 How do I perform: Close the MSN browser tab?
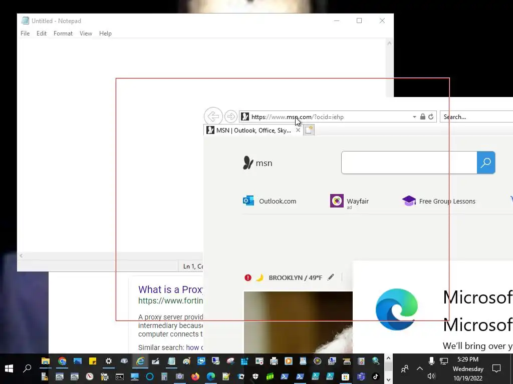click(x=298, y=130)
